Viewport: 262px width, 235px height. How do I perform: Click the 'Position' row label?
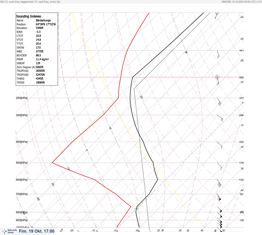(21, 24)
